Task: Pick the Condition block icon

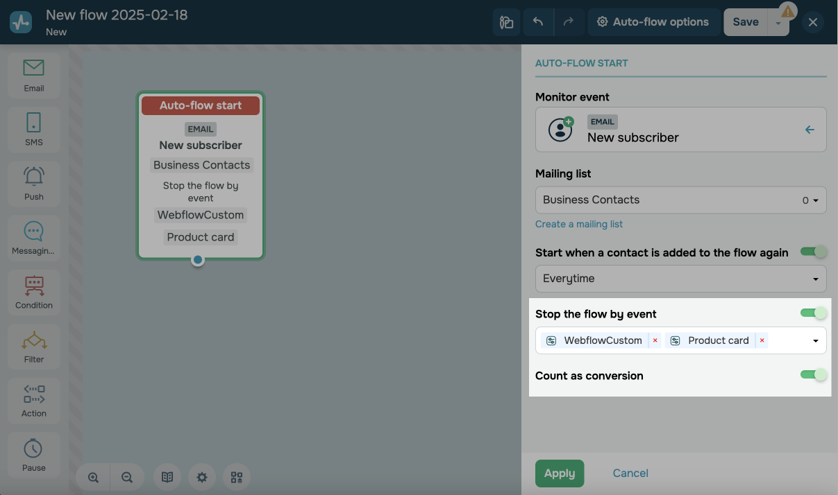Action: 33,292
